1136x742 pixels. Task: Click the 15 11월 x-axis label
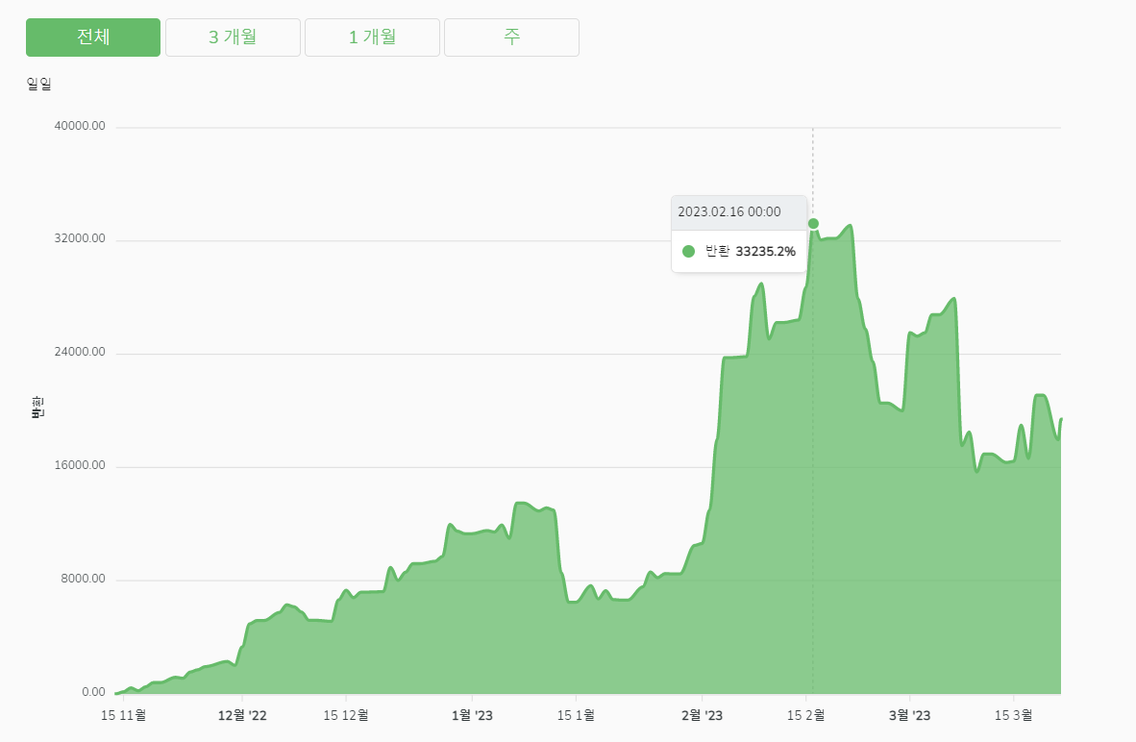click(123, 715)
